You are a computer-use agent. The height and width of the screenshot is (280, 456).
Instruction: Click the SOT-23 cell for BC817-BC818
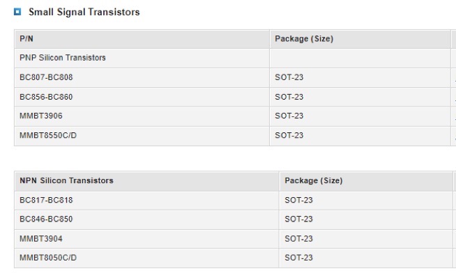(299, 200)
